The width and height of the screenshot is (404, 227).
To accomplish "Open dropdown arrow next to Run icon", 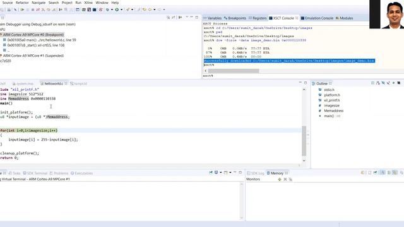I will pyautogui.click(x=121, y=9).
